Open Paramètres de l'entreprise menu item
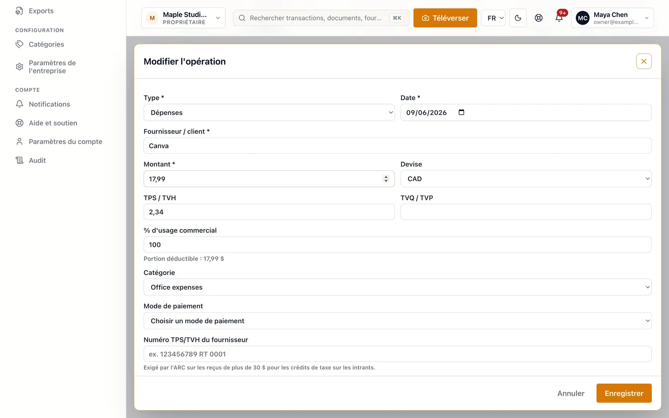The height and width of the screenshot is (418, 669). (x=52, y=67)
